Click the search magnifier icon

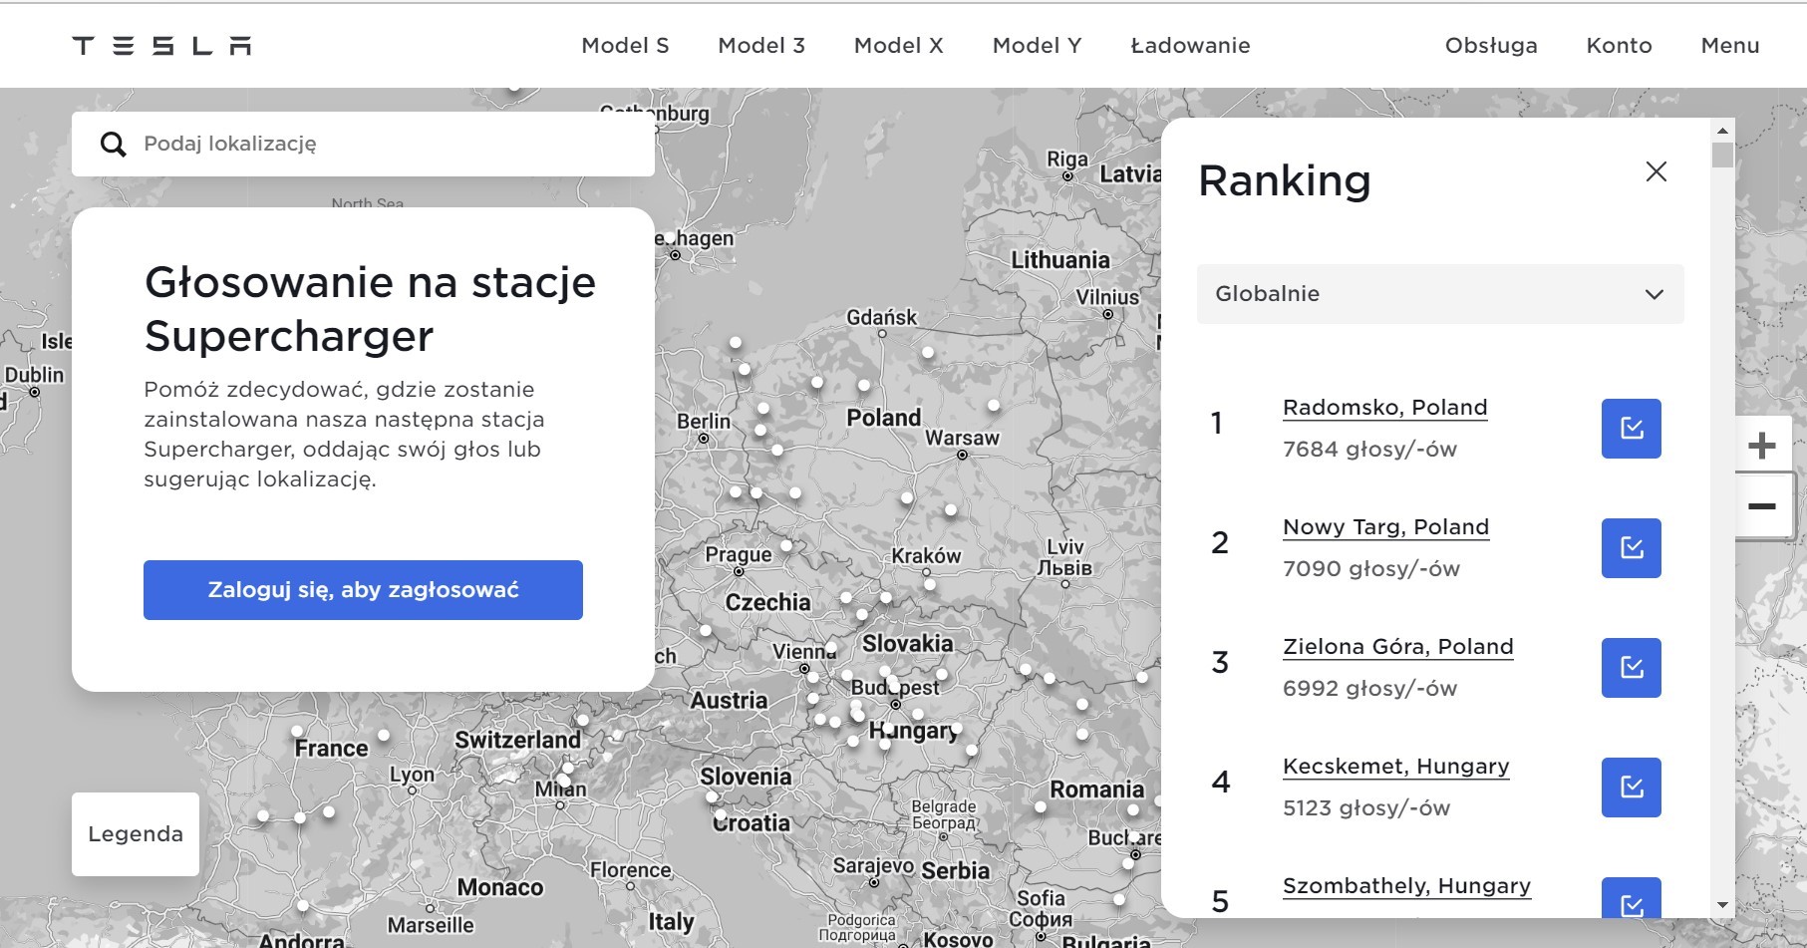tap(114, 145)
